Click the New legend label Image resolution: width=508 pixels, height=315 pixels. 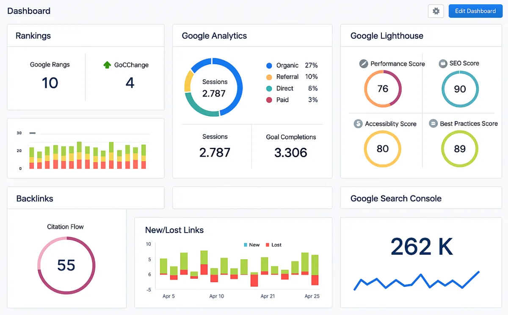point(254,245)
